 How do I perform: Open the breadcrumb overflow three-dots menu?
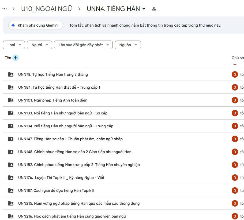click(5, 9)
